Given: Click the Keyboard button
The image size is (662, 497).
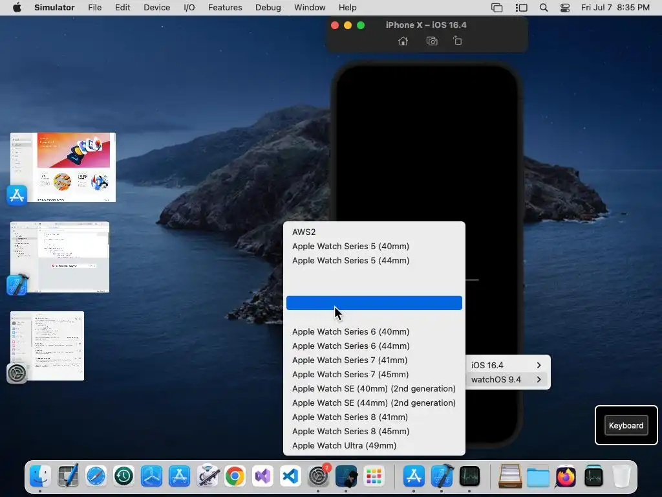Looking at the screenshot, I should coord(626,426).
